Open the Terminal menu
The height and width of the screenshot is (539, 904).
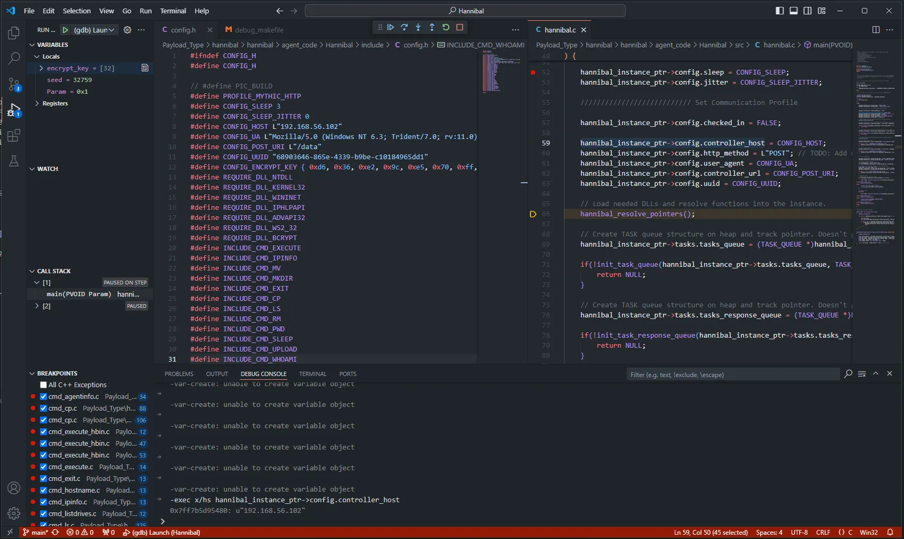tap(173, 11)
